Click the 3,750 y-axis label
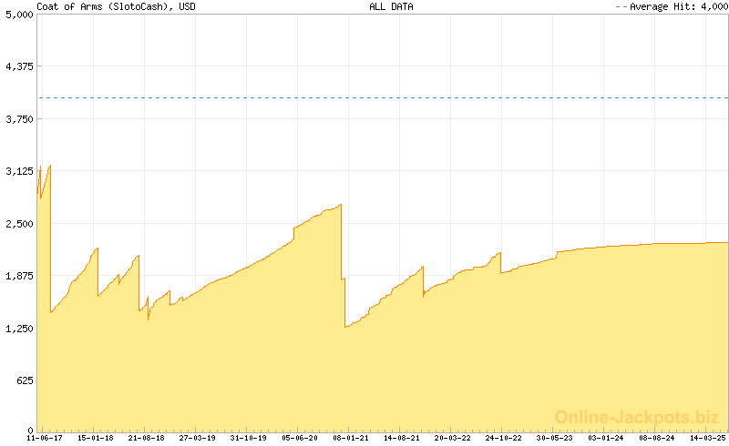Screen dimensions: 729x446 (19, 119)
